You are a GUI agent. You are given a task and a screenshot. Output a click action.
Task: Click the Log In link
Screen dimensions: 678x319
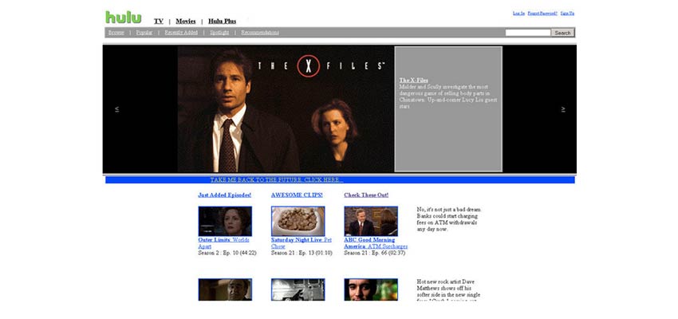point(519,14)
